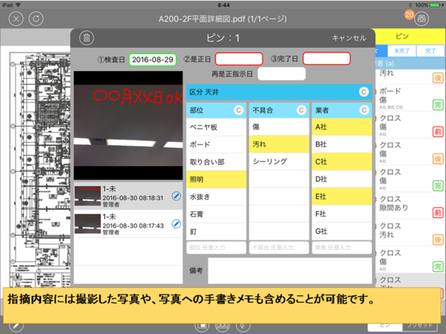Deselect 照明 in 部位 list
This screenshot has width=446, height=334.
pyautogui.click(x=217, y=179)
